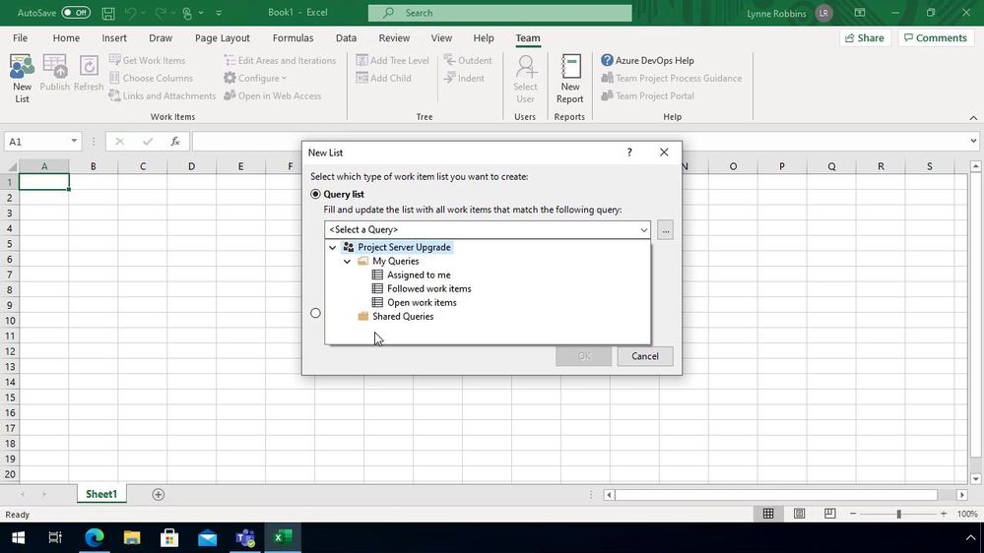Expand the formula bar
Viewport: 984px width, 553px height.
click(973, 141)
